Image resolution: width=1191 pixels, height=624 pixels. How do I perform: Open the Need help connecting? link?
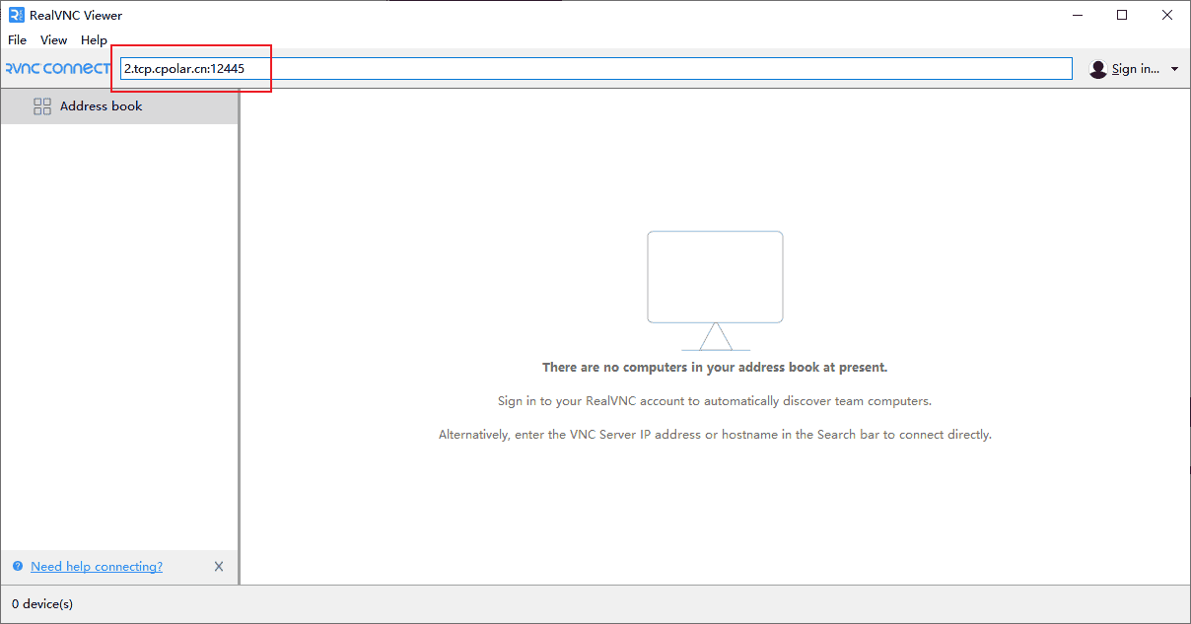tap(97, 567)
